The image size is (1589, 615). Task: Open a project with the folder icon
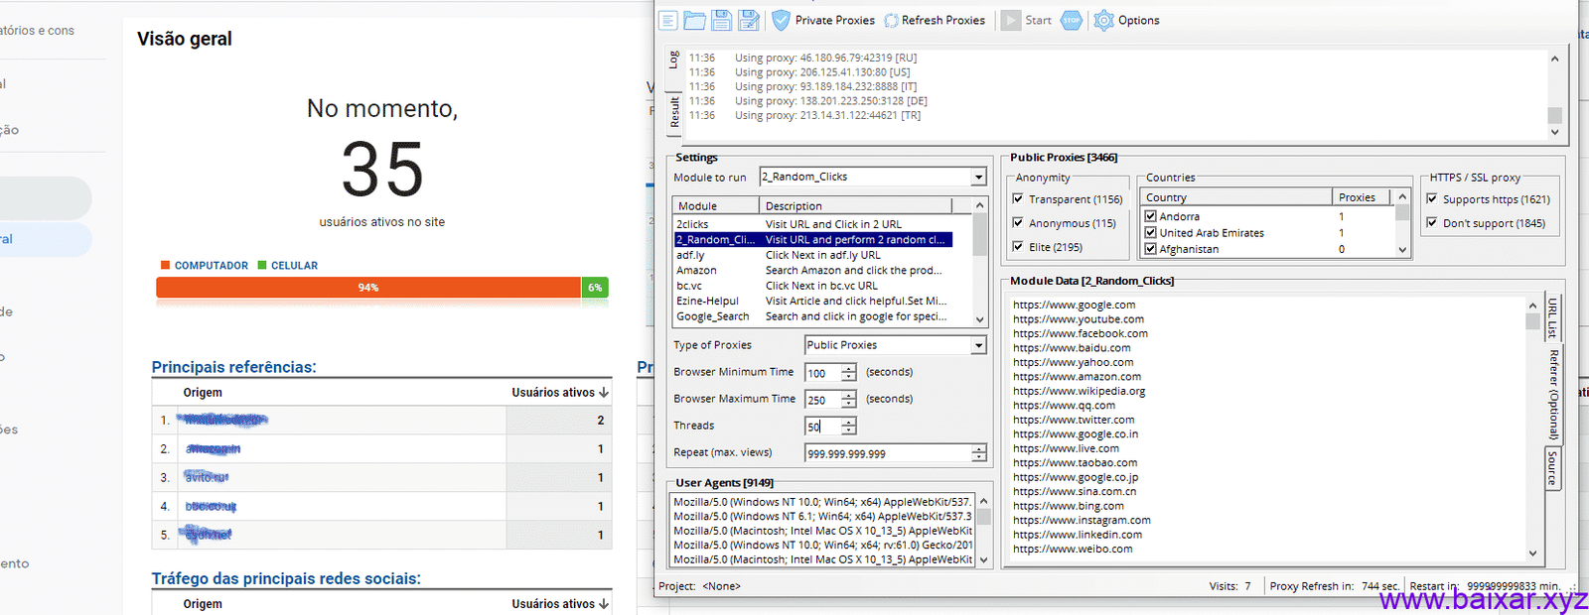(694, 20)
